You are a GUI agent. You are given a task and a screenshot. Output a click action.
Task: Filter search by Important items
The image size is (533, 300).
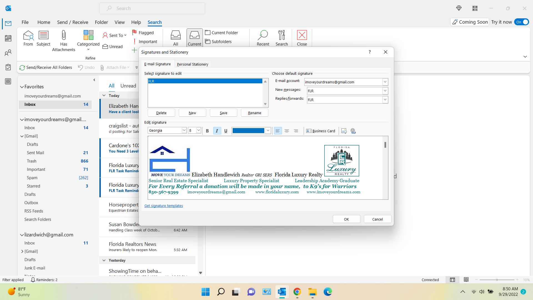(145, 41)
